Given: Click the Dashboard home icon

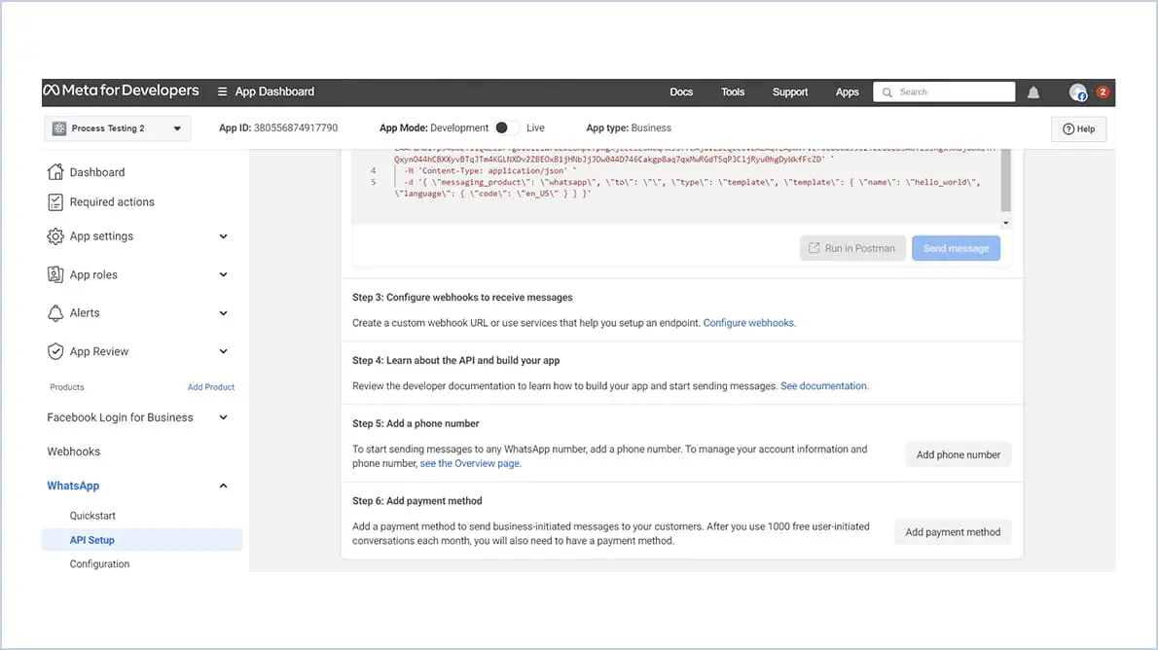Looking at the screenshot, I should [55, 172].
